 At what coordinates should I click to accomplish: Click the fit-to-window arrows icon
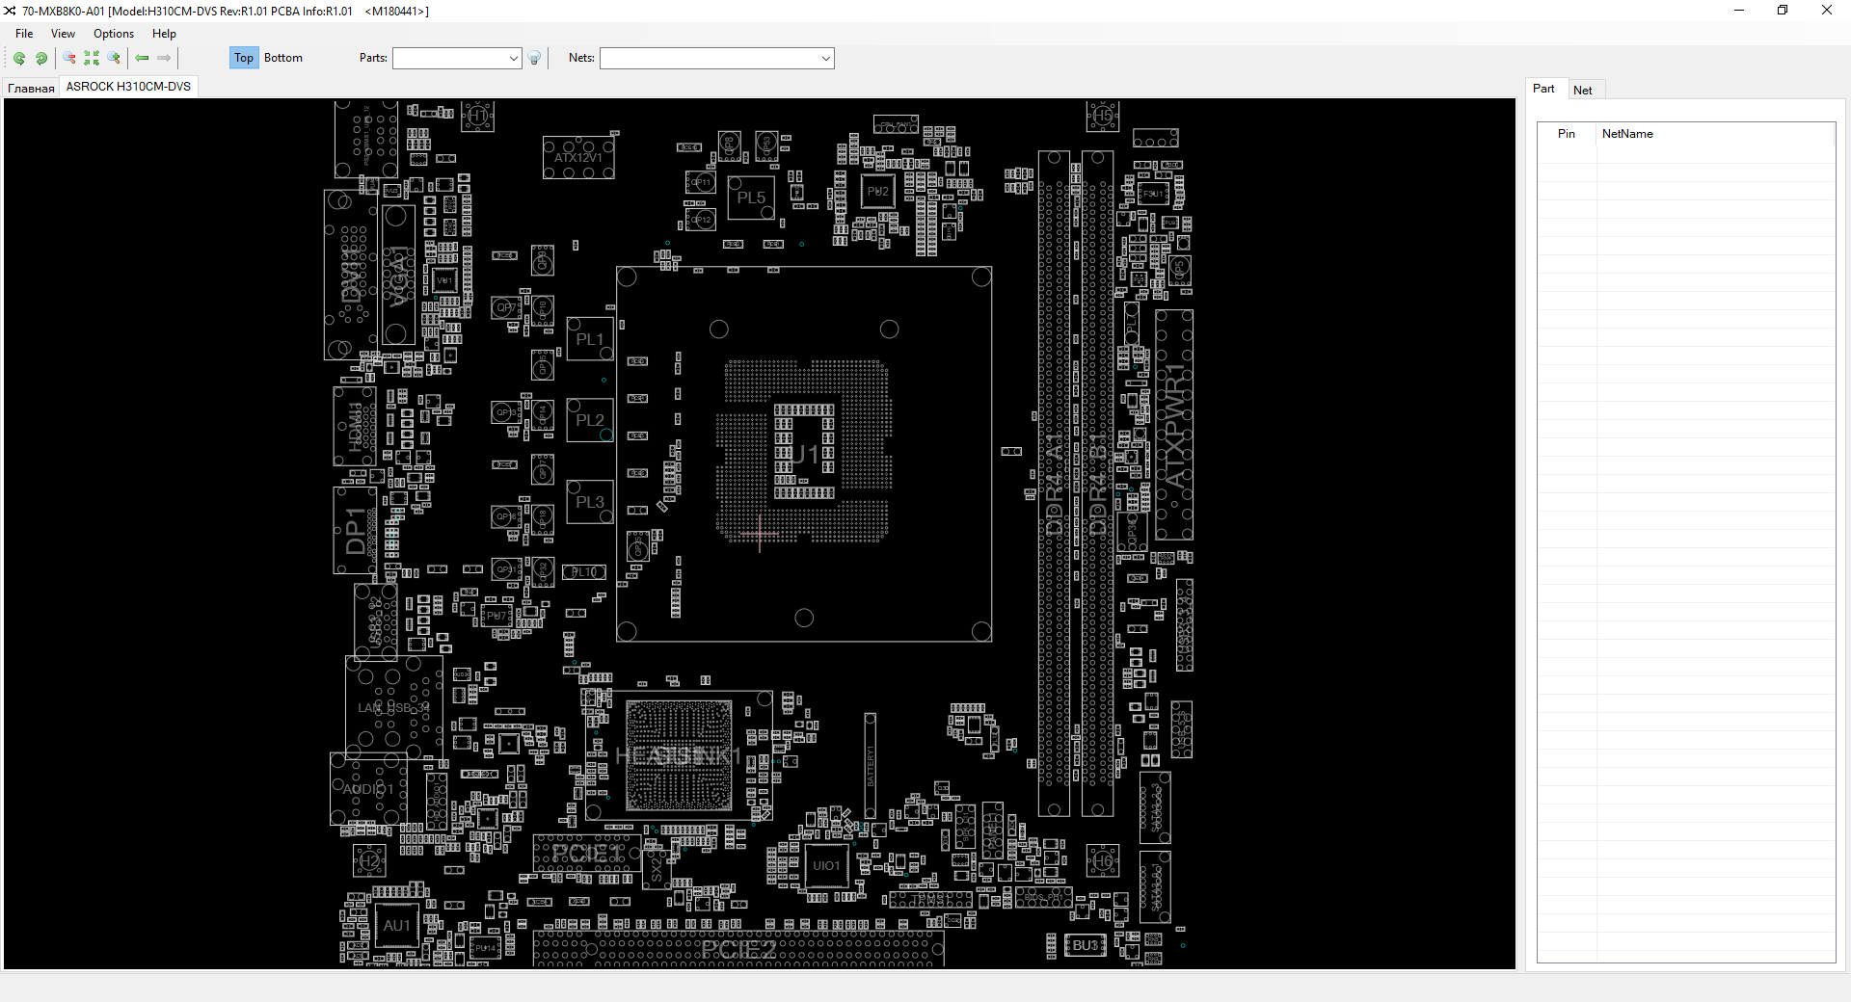[92, 59]
